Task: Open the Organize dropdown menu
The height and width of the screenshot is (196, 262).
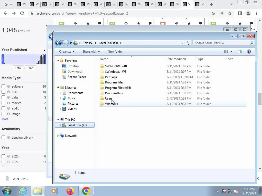Action: pos(67,52)
